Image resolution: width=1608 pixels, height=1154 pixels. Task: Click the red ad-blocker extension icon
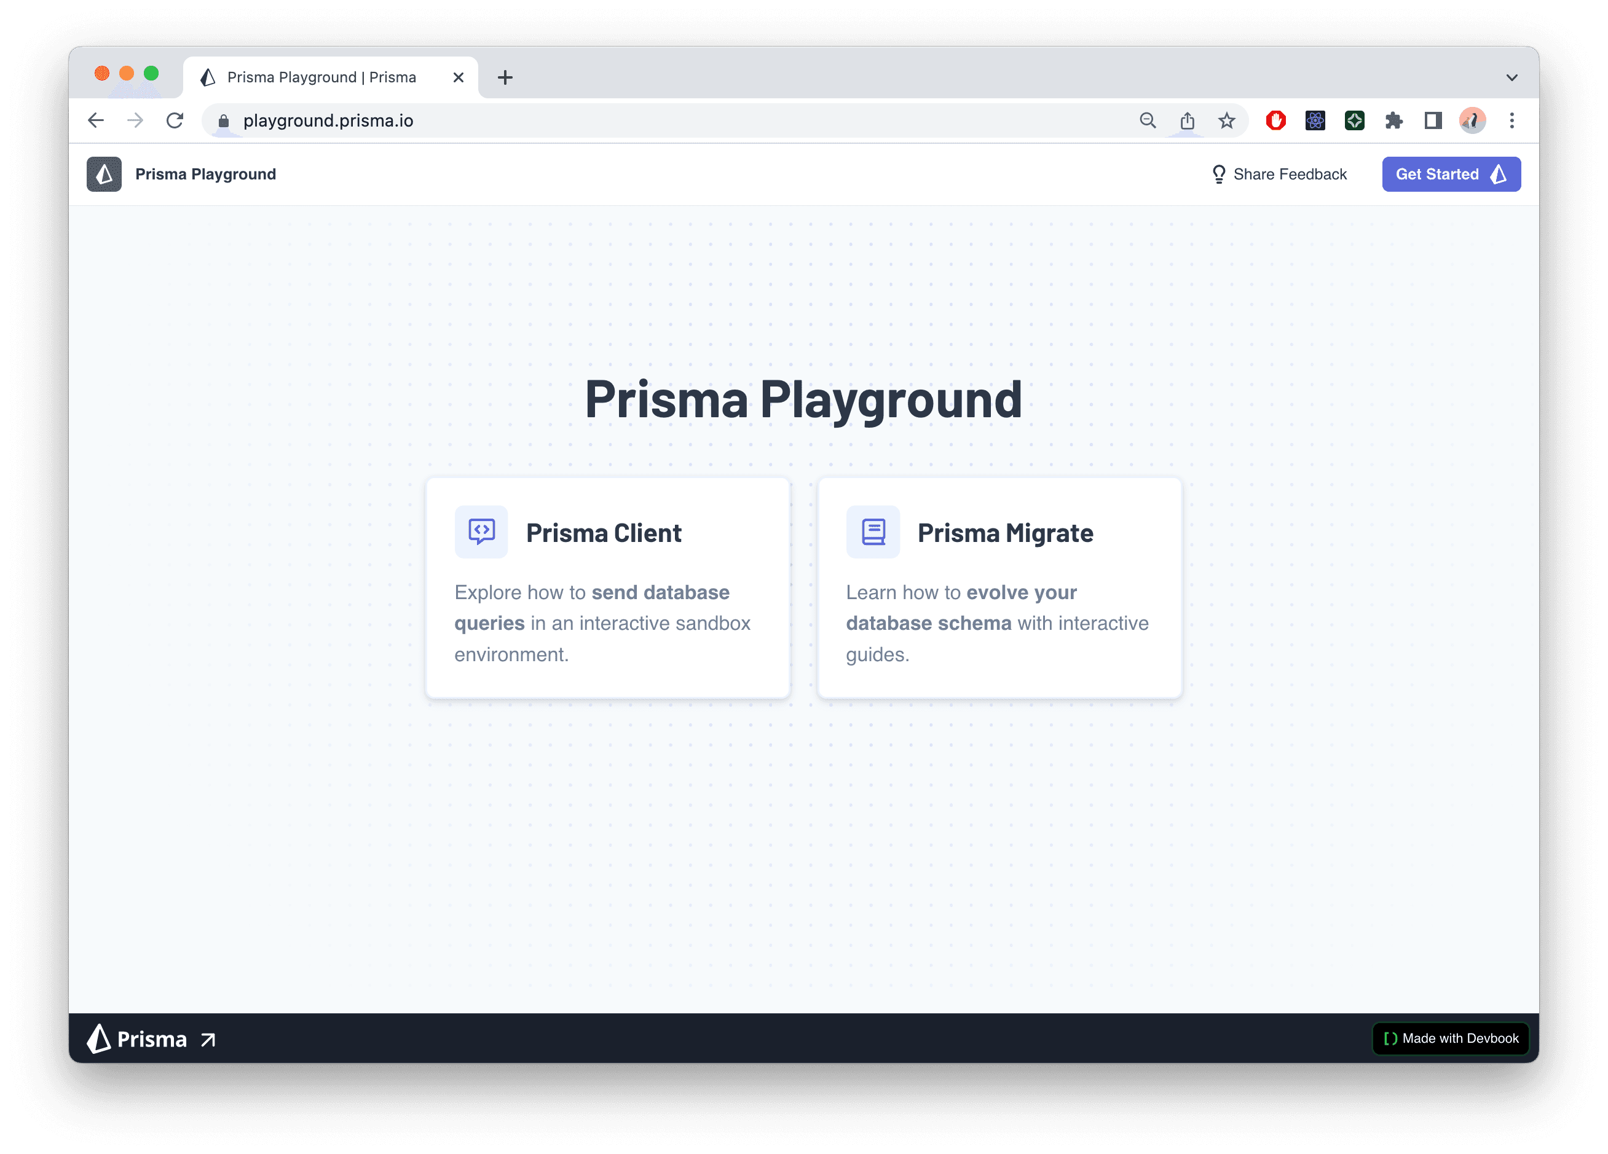coord(1275,120)
